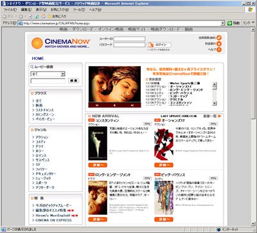Viewport: 257px width, 233px height.
Task: Click PPV badge for オーシャンズ12
Action: click(x=213, y=124)
